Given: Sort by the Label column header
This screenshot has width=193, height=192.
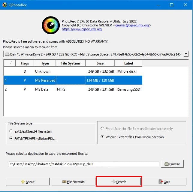Looking at the screenshot, I should pyautogui.click(x=128, y=63).
